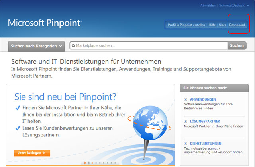The height and width of the screenshot is (167, 255).
Task: Click the 'Technologieberatung, -implementierung' description text
Action: (x=213, y=150)
